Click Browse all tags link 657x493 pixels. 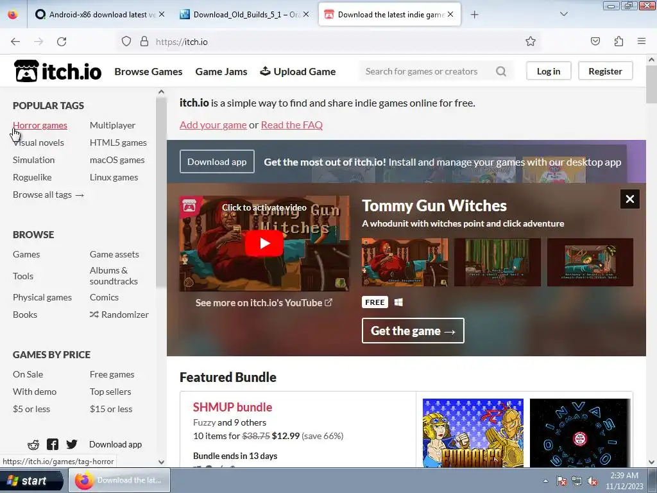click(48, 195)
